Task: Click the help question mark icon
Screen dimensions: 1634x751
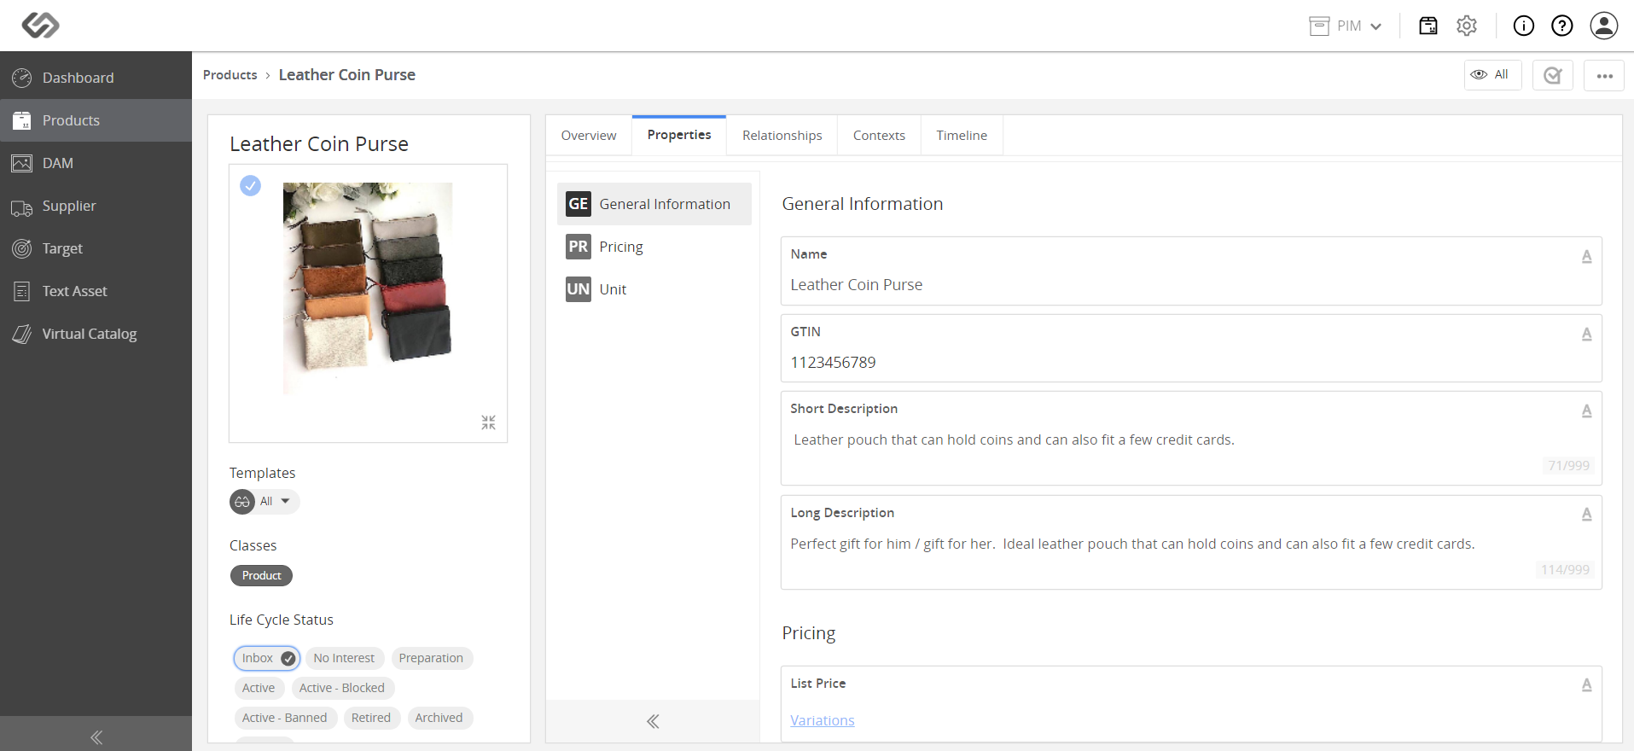Action: 1562,26
